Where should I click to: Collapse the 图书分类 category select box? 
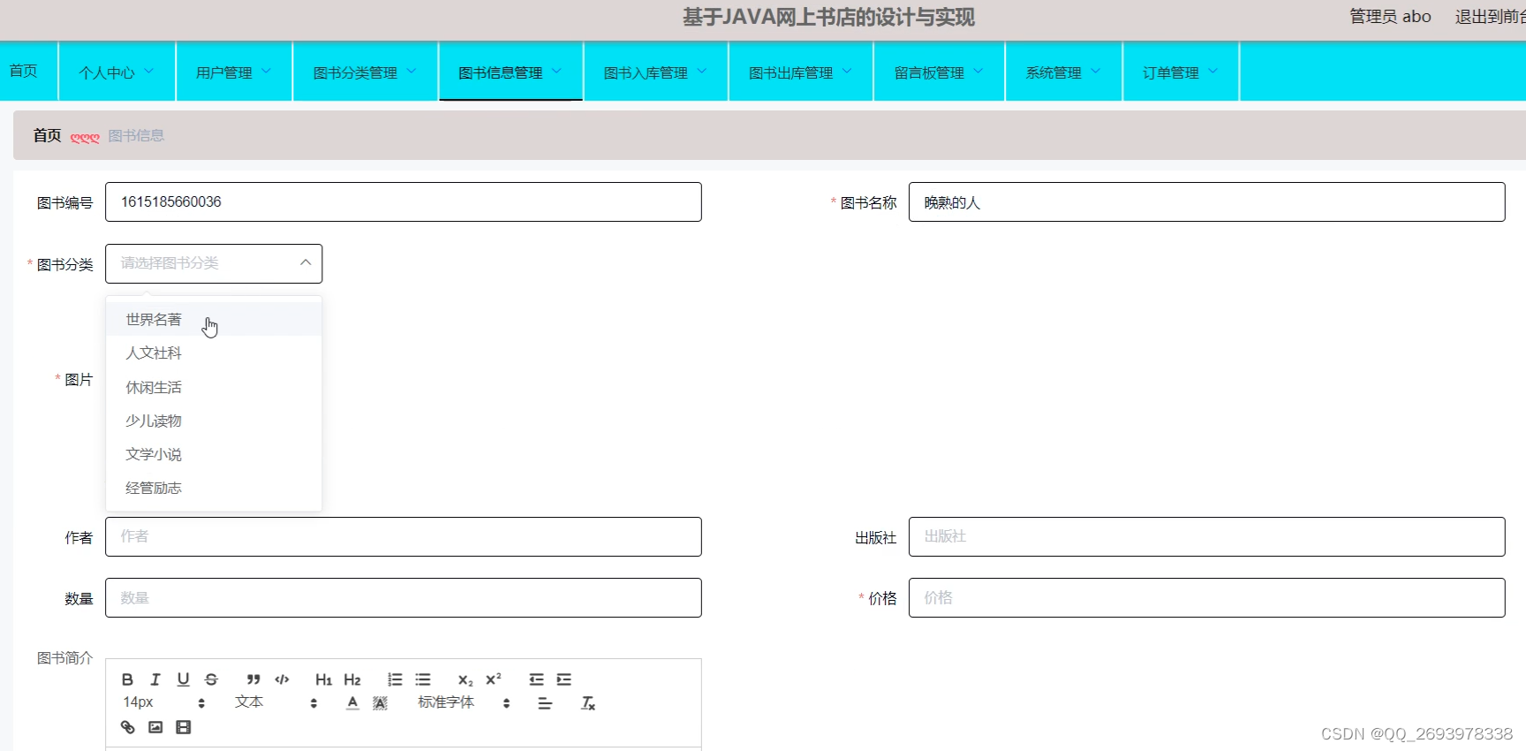[x=214, y=263]
